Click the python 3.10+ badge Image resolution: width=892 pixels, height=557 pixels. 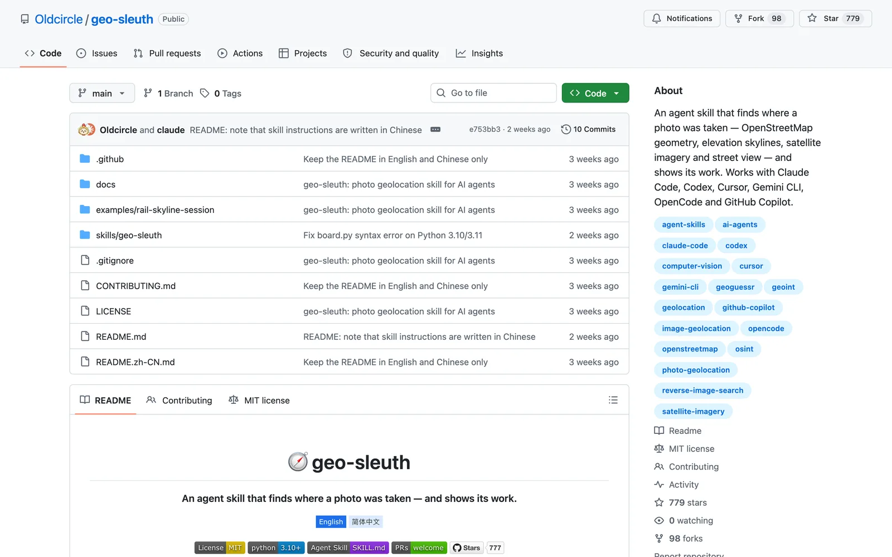tap(276, 548)
